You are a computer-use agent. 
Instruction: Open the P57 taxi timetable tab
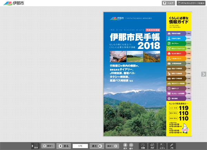[x=179, y=83]
